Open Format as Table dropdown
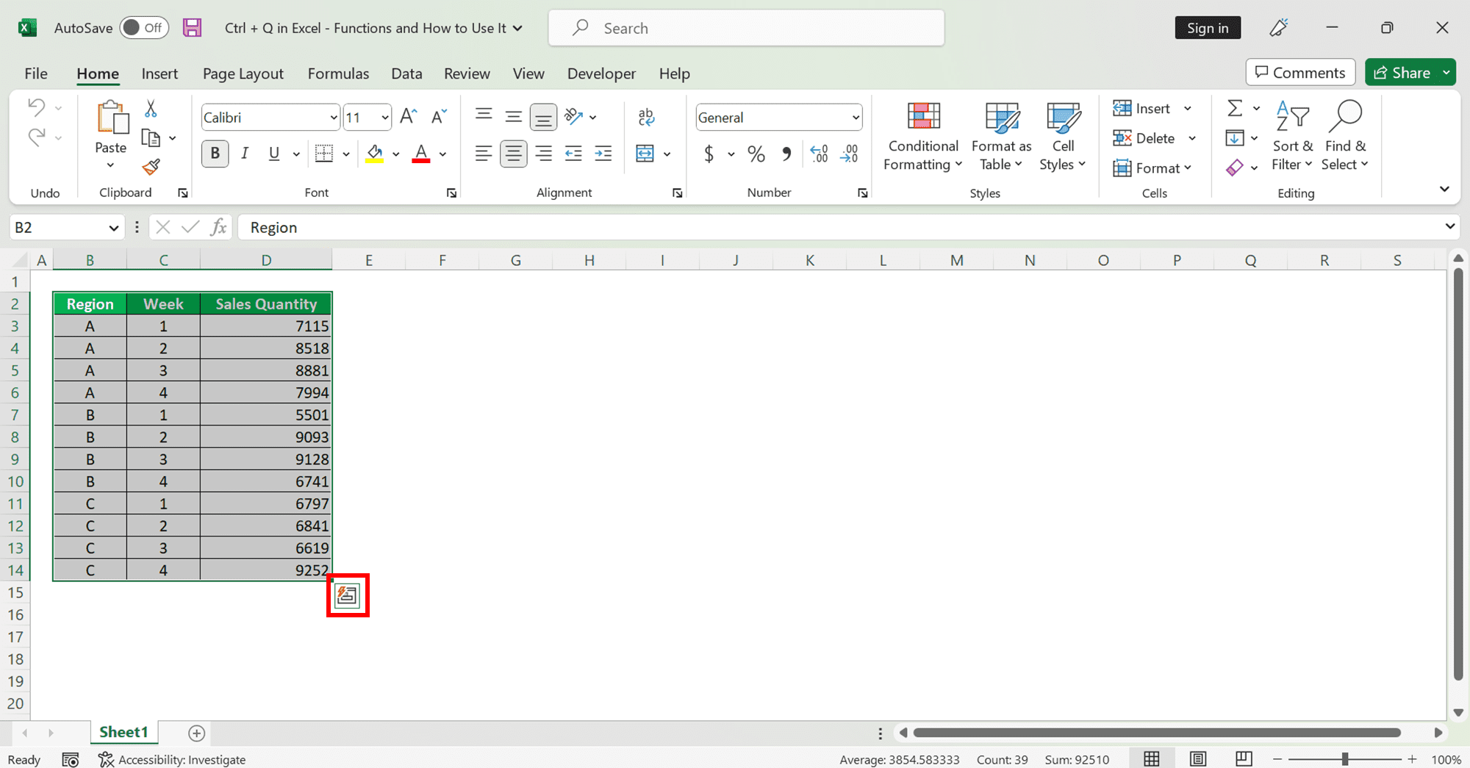 pos(1001,137)
